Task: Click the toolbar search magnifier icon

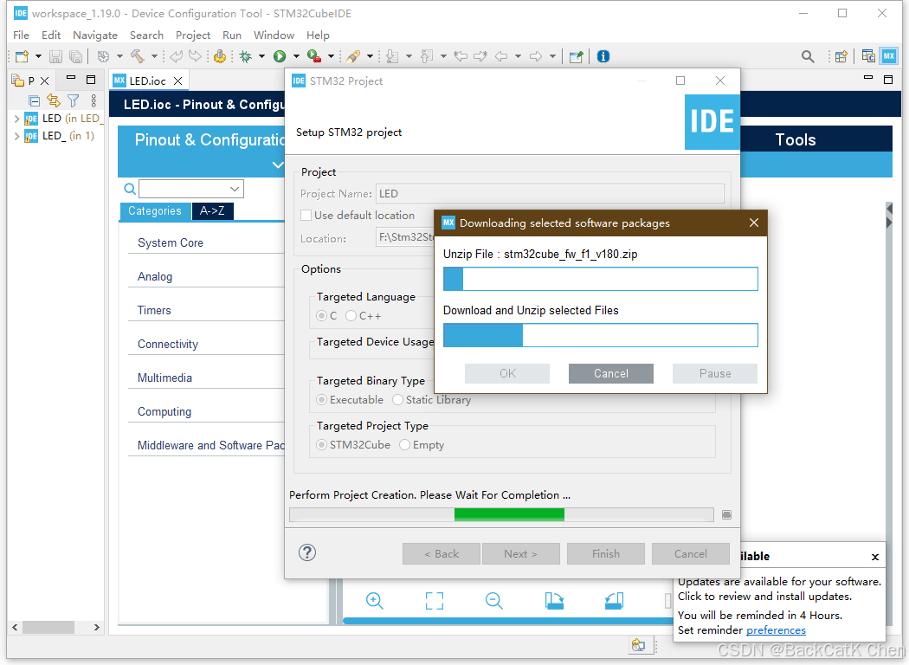Action: 808,56
